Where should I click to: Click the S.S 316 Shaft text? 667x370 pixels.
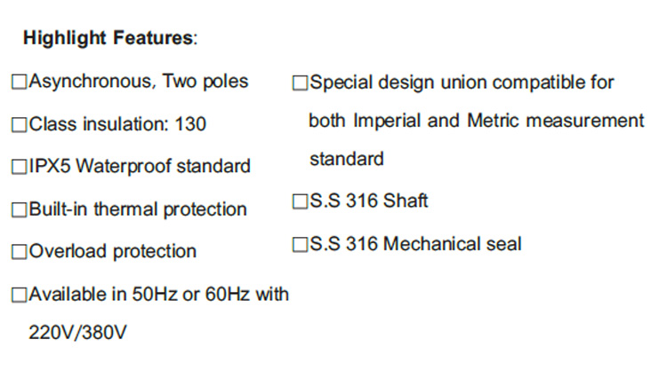(368, 201)
